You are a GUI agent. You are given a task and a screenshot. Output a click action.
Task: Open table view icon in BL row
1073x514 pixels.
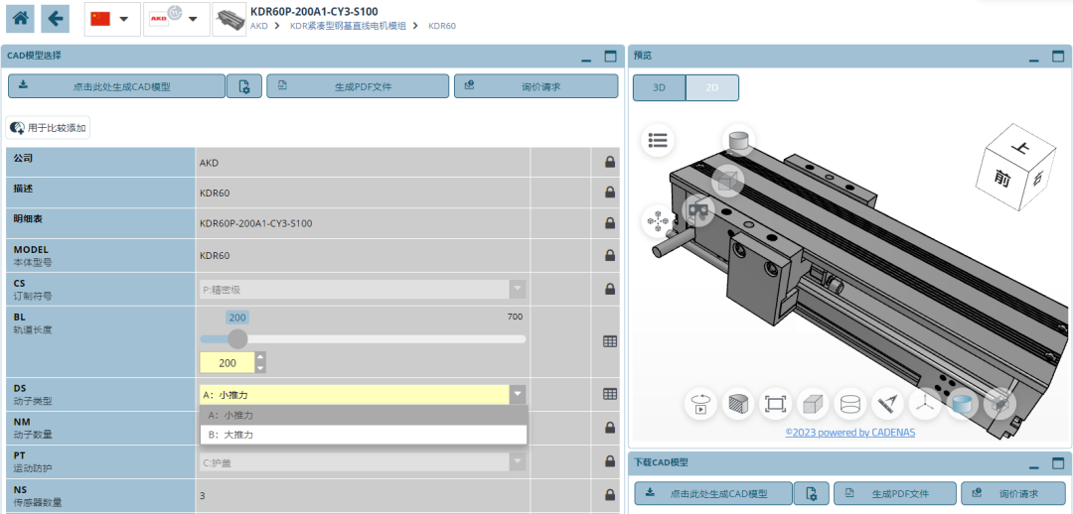(x=610, y=341)
